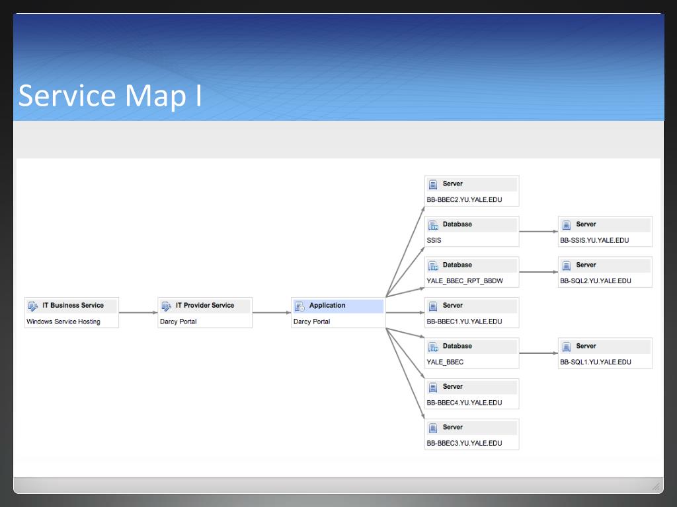
Task: Click the Application node icon for Darcy Portal
Action: pos(299,306)
